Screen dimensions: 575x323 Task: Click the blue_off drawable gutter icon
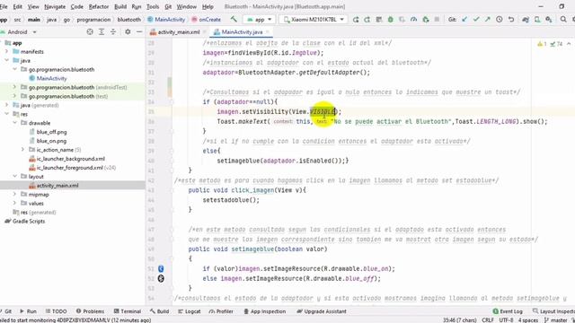(x=161, y=279)
